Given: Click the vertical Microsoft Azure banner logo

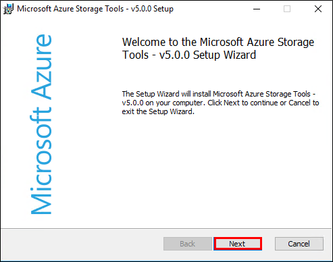Looking at the screenshot, I should (x=41, y=124).
